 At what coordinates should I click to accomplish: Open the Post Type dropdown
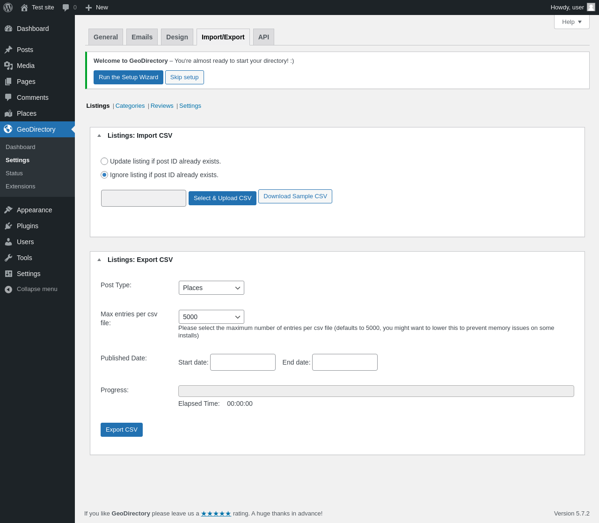212,288
